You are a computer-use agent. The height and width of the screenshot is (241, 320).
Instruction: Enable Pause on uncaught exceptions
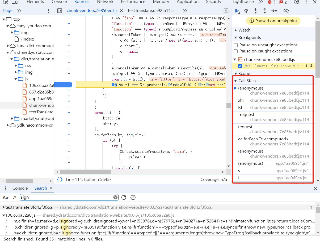coord(236,45)
